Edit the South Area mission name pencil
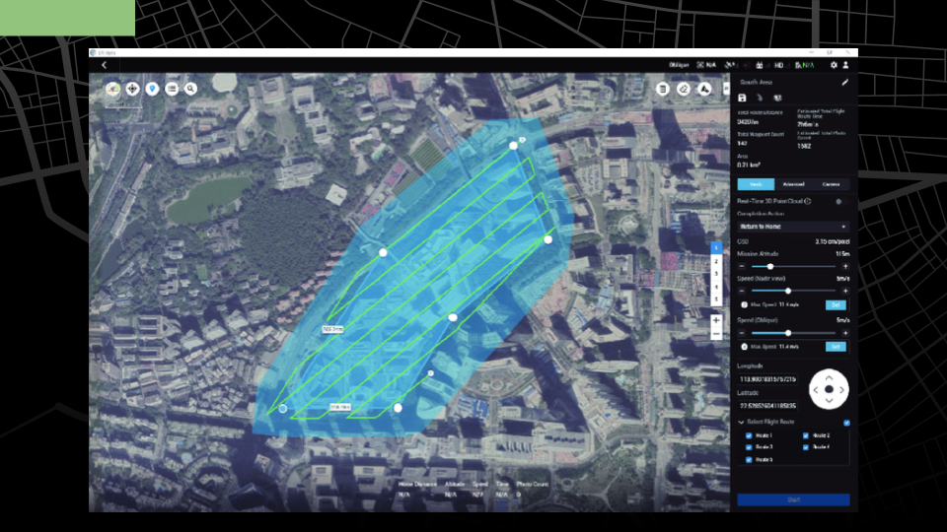 845,82
